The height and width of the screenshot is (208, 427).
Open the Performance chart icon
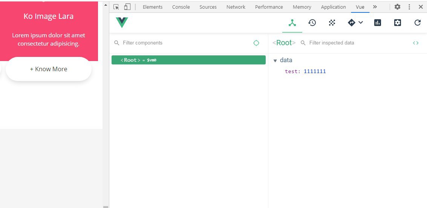pyautogui.click(x=377, y=23)
